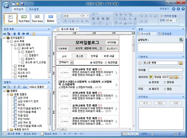The image size is (187, 138).
Task: Toggle the layout eye visibility icon
Action: point(151,77)
